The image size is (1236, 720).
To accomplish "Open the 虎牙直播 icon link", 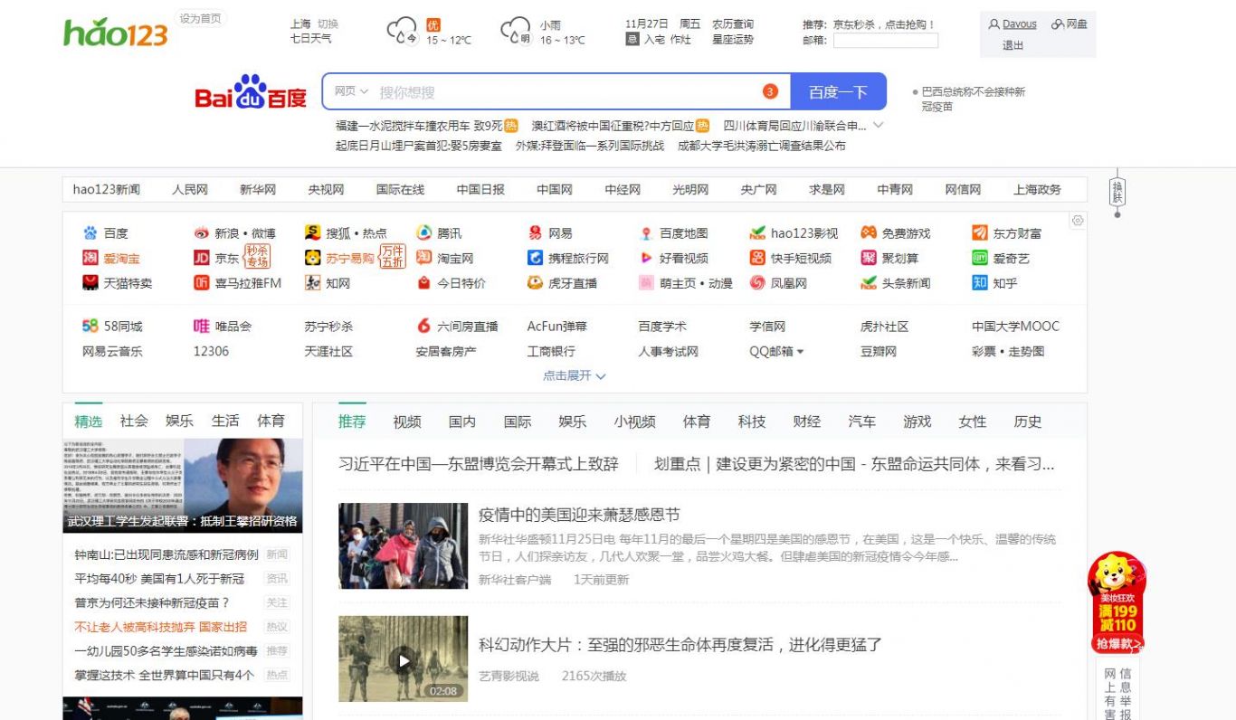I will coord(535,283).
